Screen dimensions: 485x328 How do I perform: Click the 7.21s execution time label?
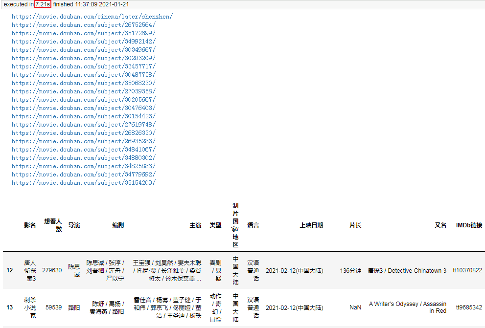[x=43, y=4]
